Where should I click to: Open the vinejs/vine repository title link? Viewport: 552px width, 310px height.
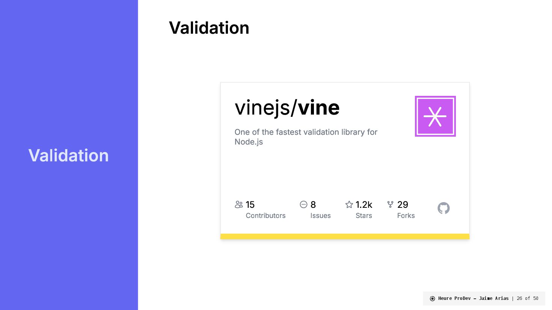(x=287, y=108)
